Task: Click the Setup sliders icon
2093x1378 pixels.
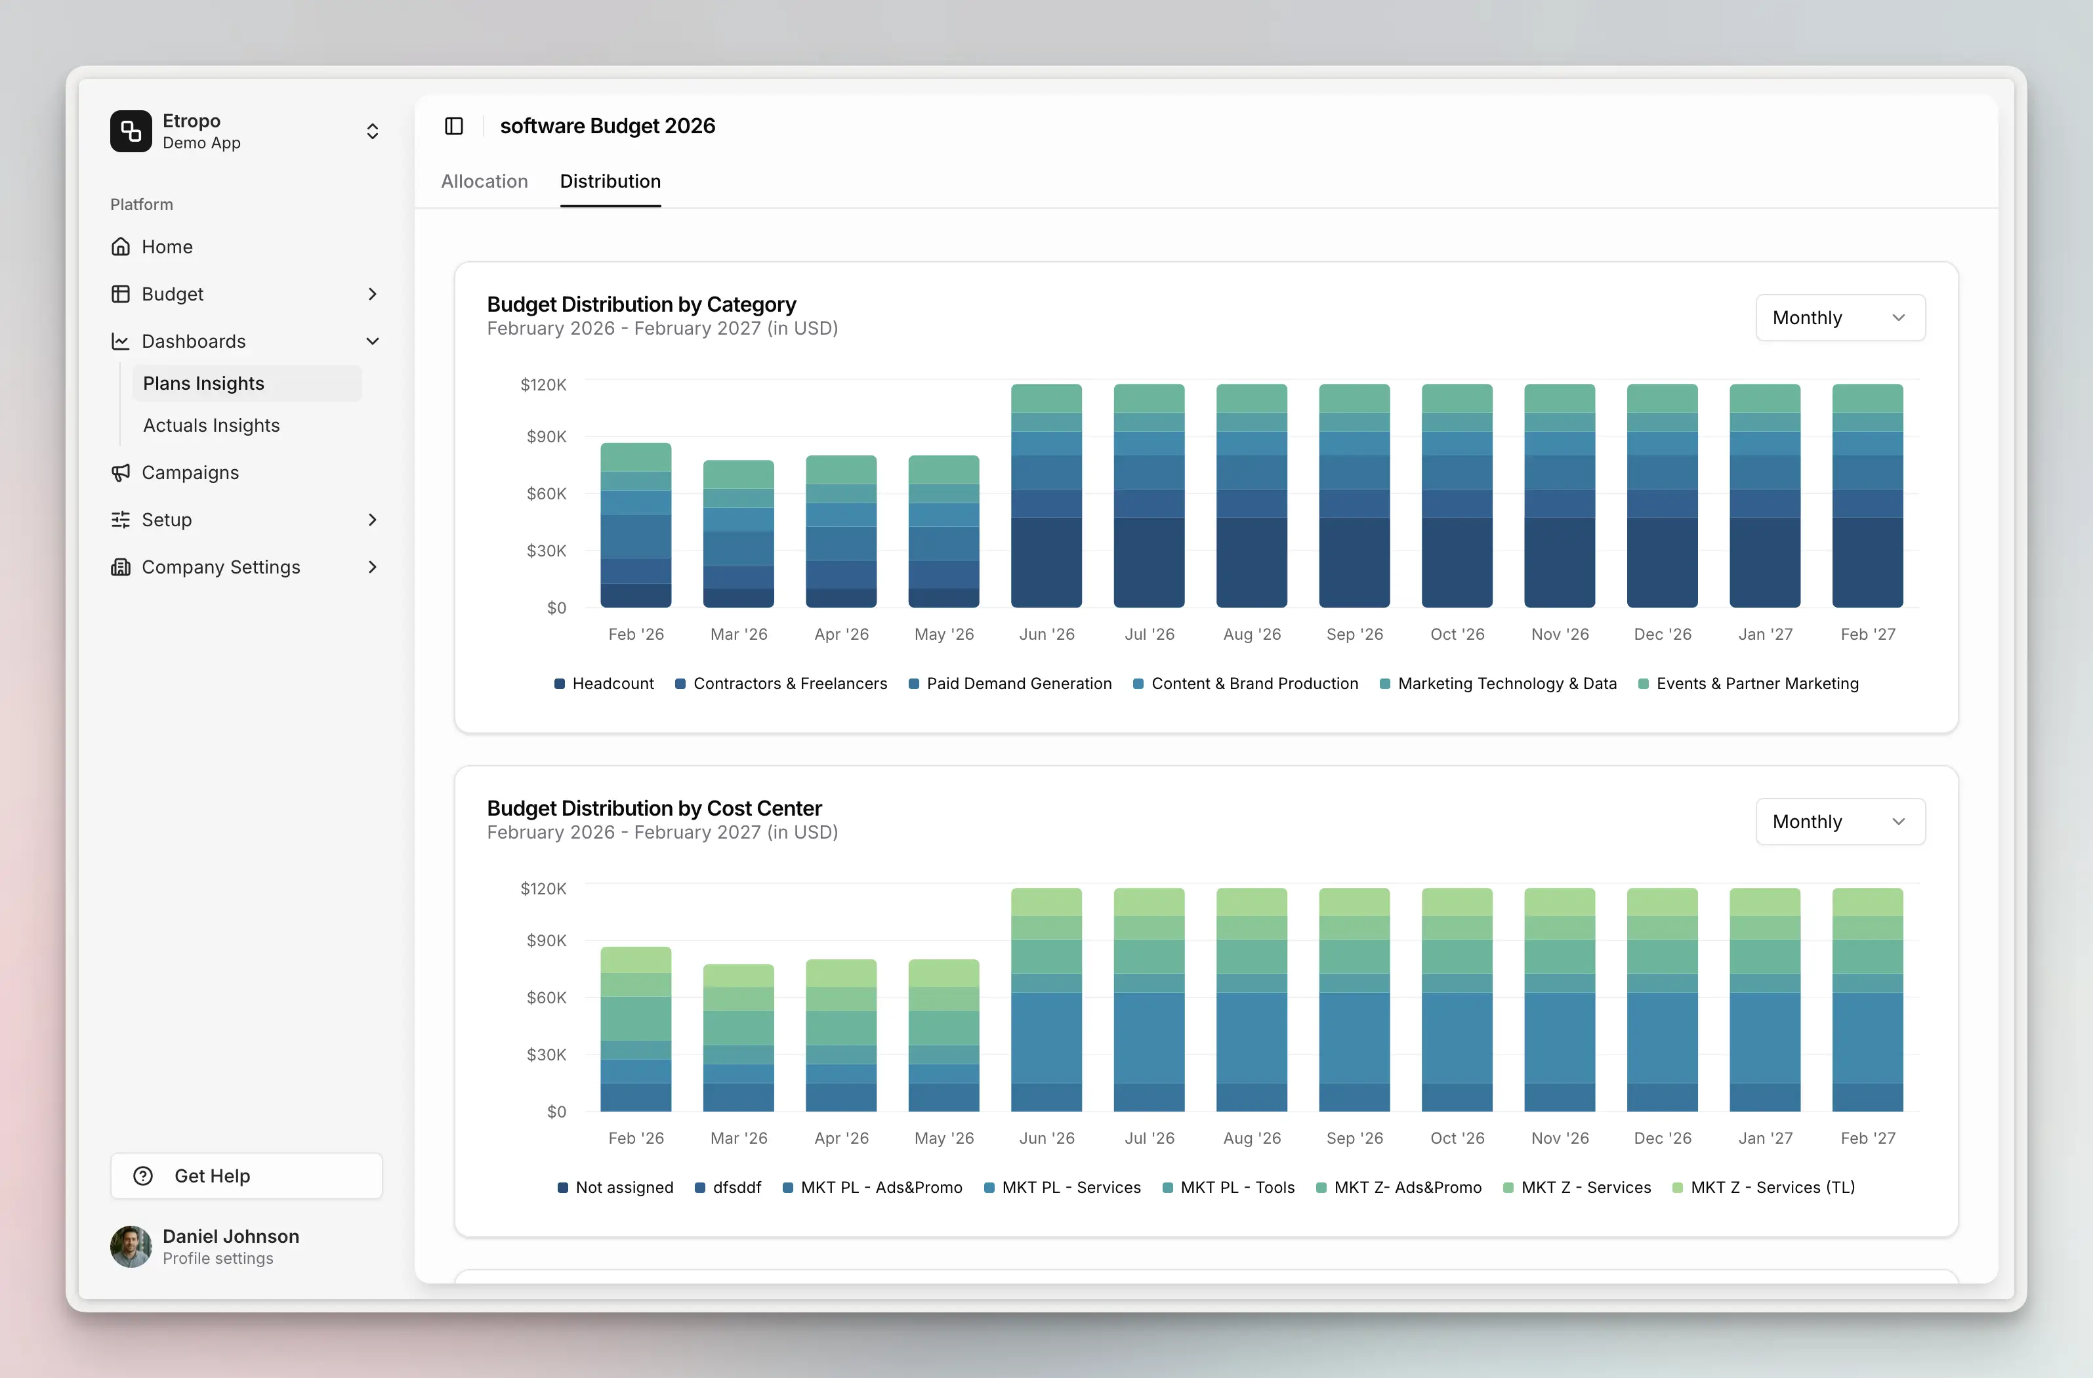Action: point(121,520)
